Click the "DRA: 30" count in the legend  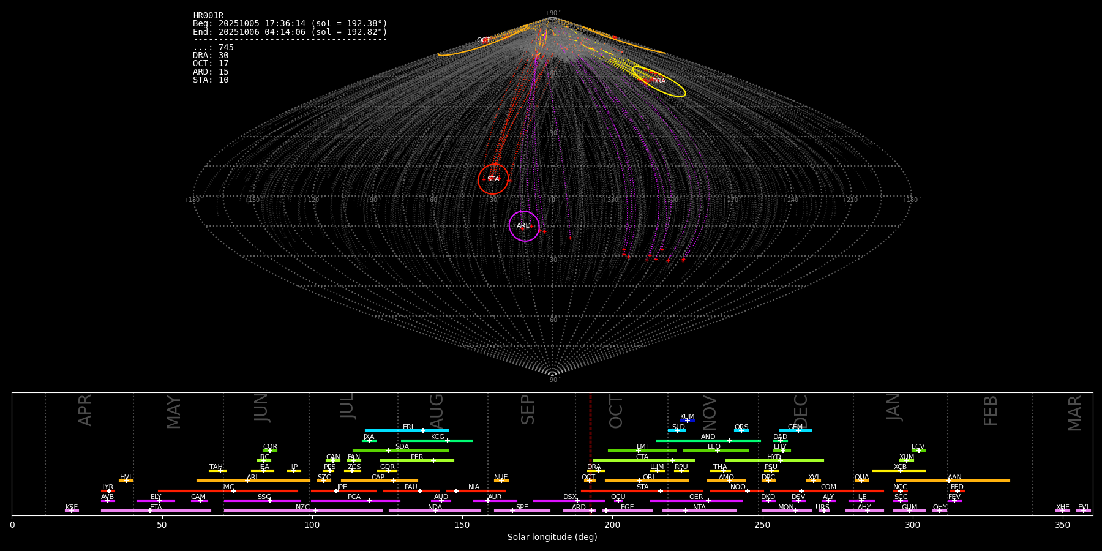[211, 56]
